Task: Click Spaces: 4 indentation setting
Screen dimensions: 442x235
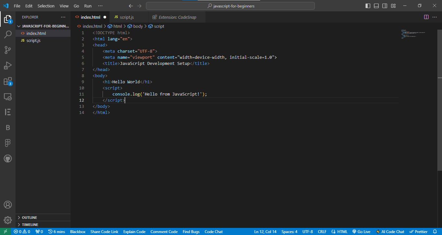Action: point(289,231)
